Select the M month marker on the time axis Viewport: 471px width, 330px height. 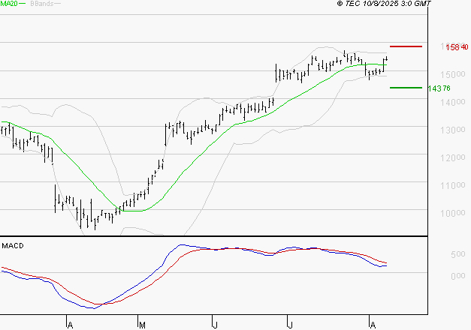[x=142, y=324]
